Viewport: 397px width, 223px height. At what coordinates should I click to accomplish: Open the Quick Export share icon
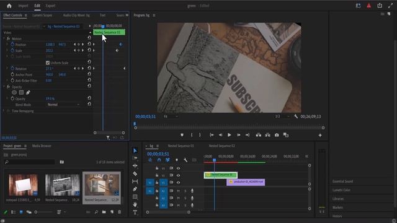(380, 6)
